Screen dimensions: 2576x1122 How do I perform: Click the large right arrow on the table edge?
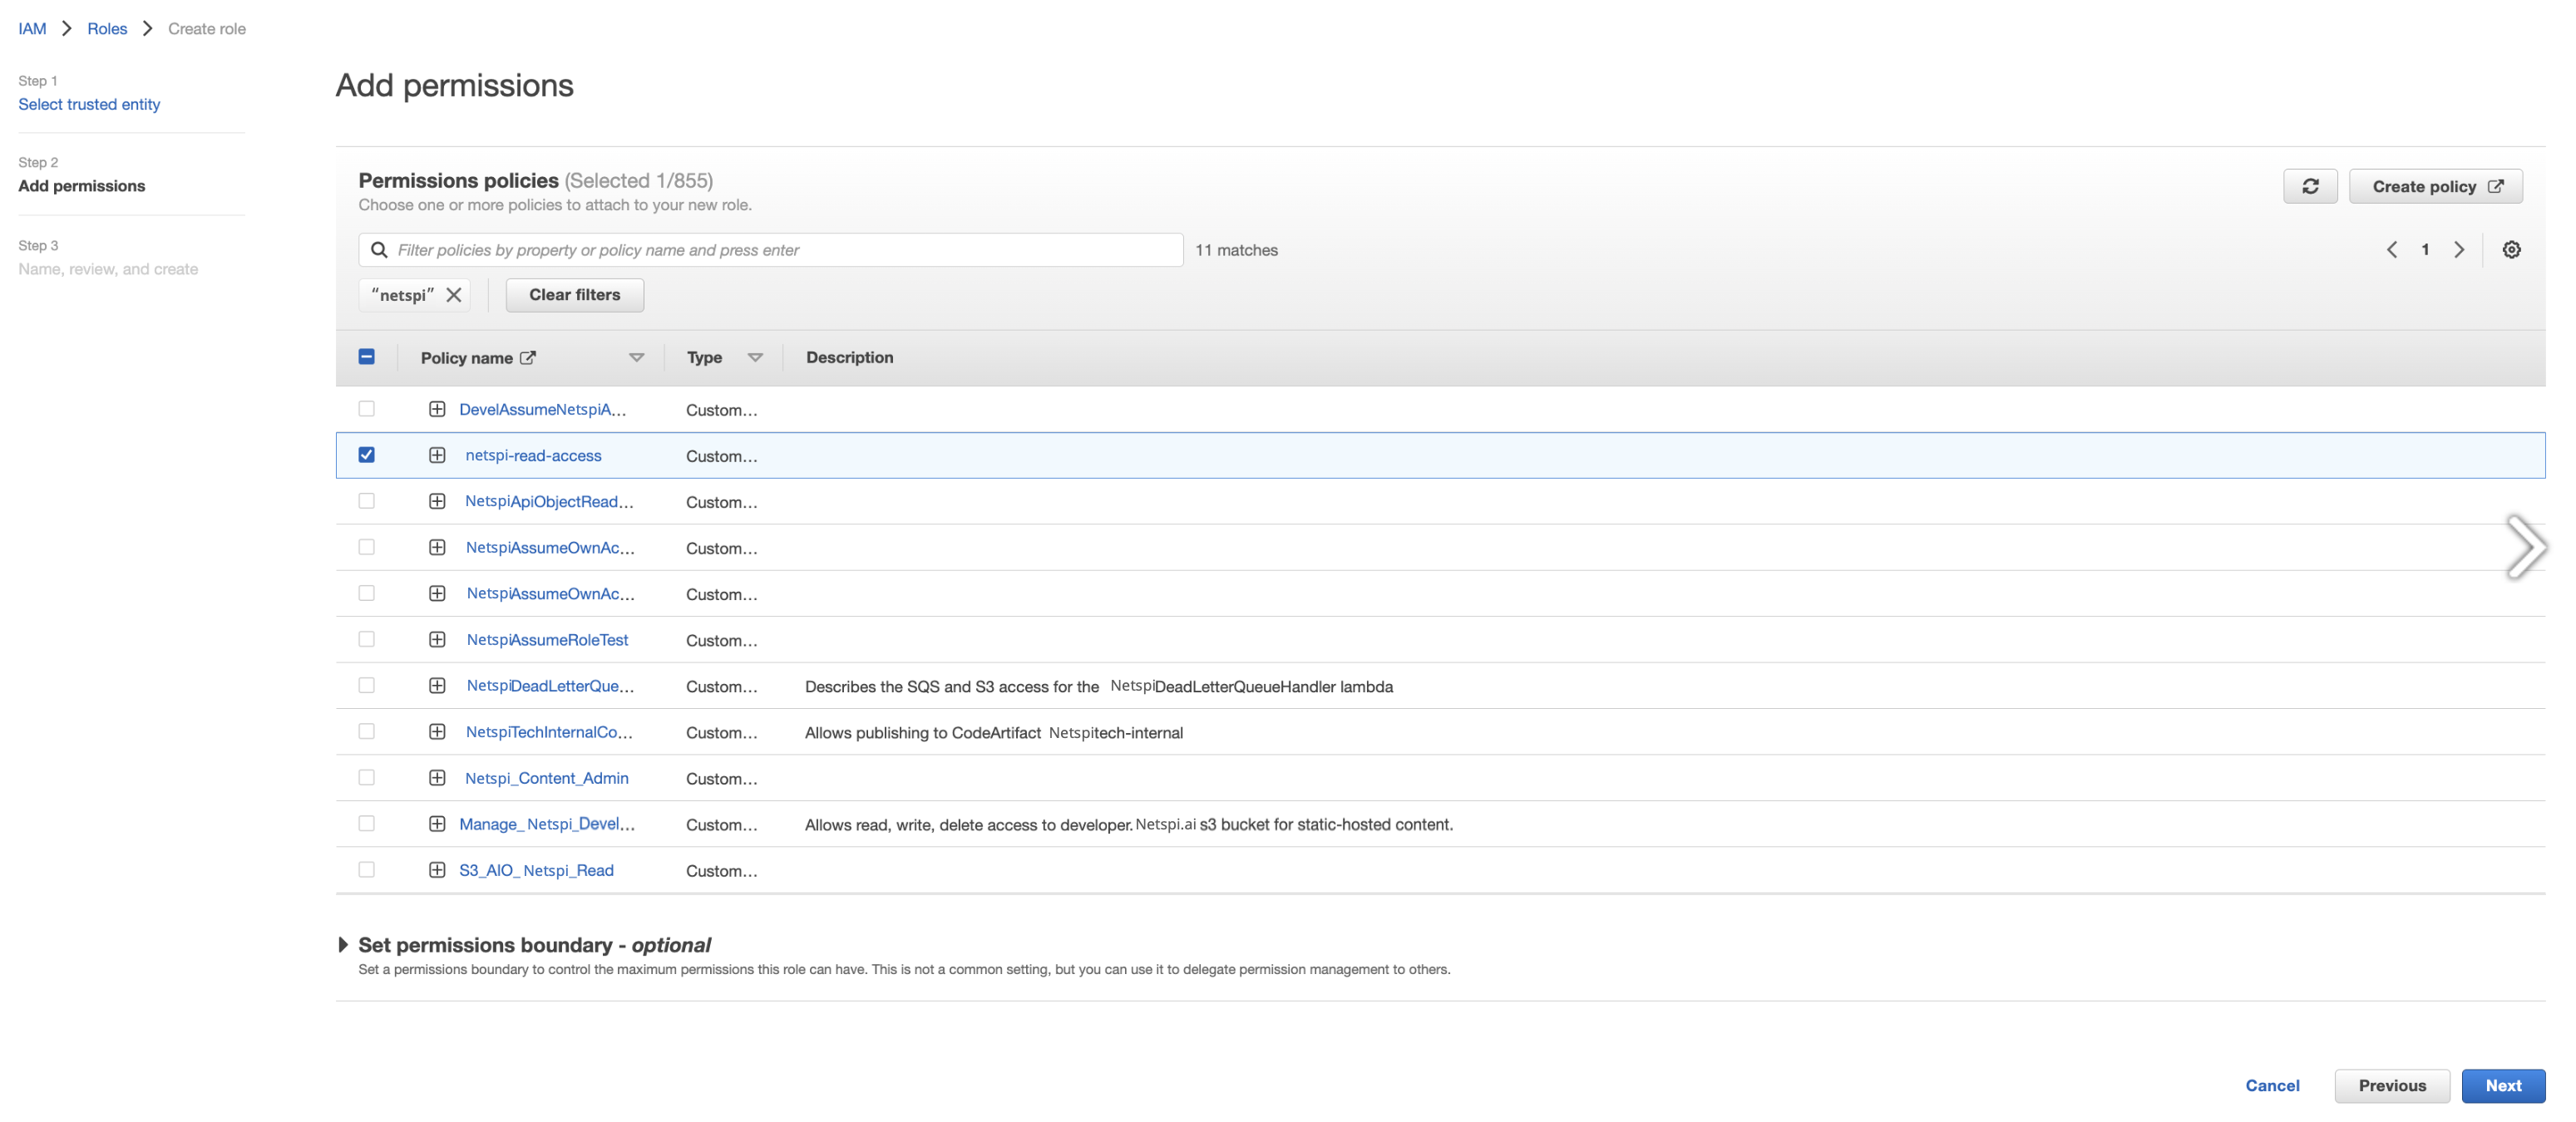(x=2525, y=547)
